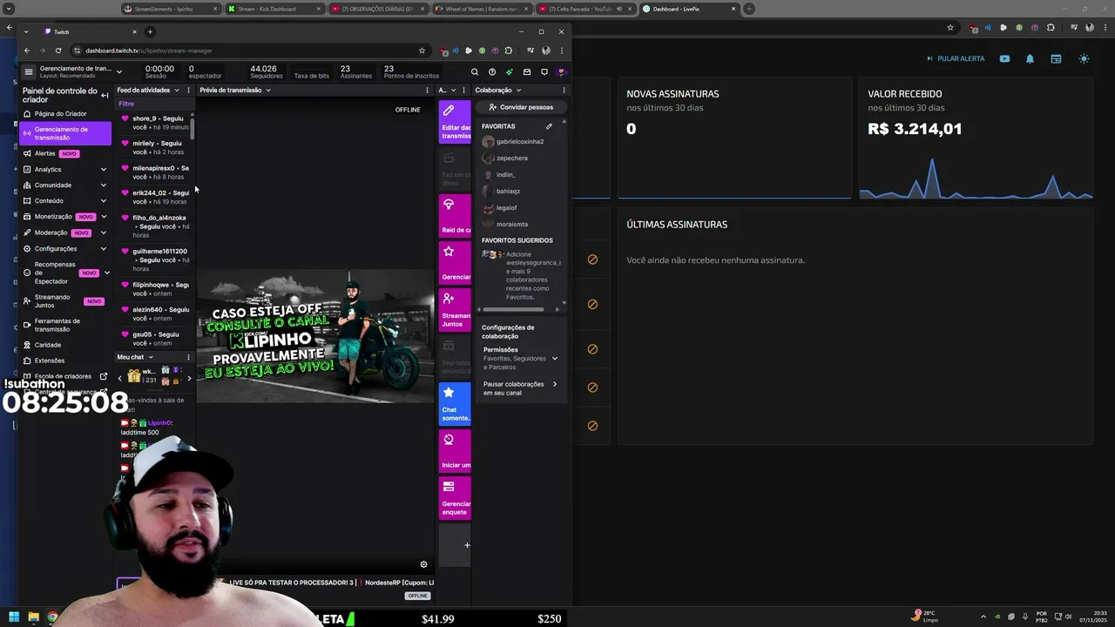Toggle LivePix light theme sun icon
The height and width of the screenshot is (627, 1115).
(1084, 58)
